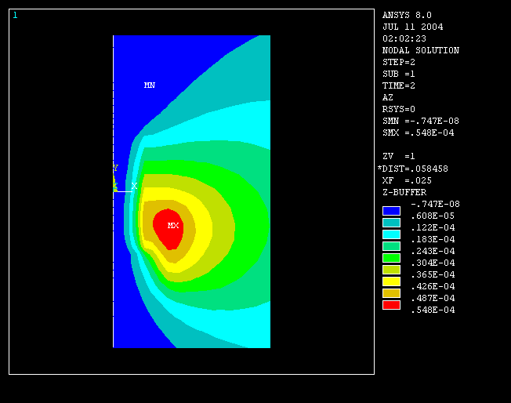Click the *DIST=.058458 text
This screenshot has height=403, width=511.
point(412,169)
